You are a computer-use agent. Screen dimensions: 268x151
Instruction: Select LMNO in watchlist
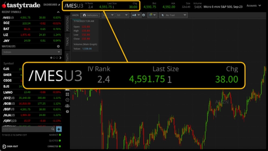32,92
